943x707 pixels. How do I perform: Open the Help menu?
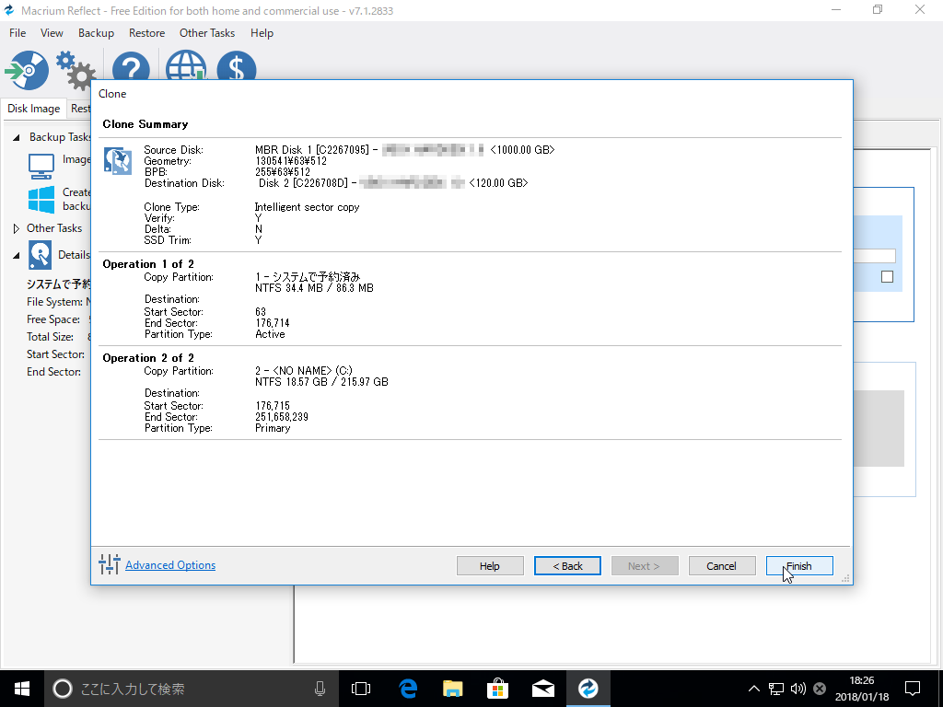pyautogui.click(x=262, y=33)
